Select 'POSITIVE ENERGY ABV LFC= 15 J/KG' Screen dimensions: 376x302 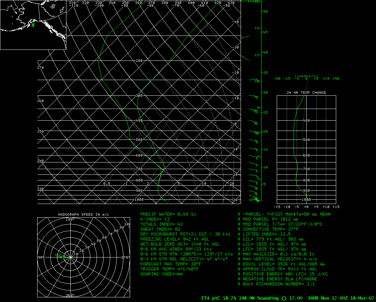tap(283, 274)
